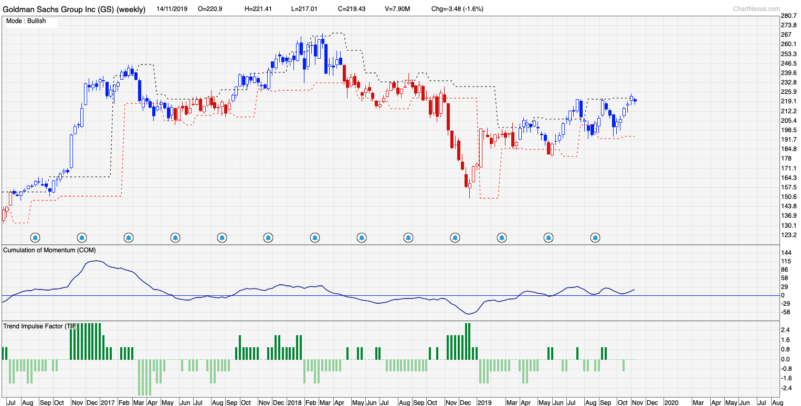This screenshot has height=406, width=801.
Task: Click the Goldman Sachs Group Inc chart title
Action: pyautogui.click(x=72, y=8)
